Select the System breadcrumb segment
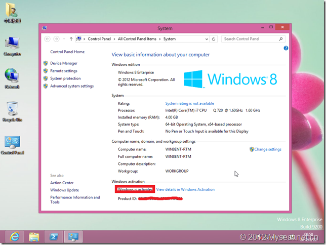The height and width of the screenshot is (245, 326). pos(170,39)
